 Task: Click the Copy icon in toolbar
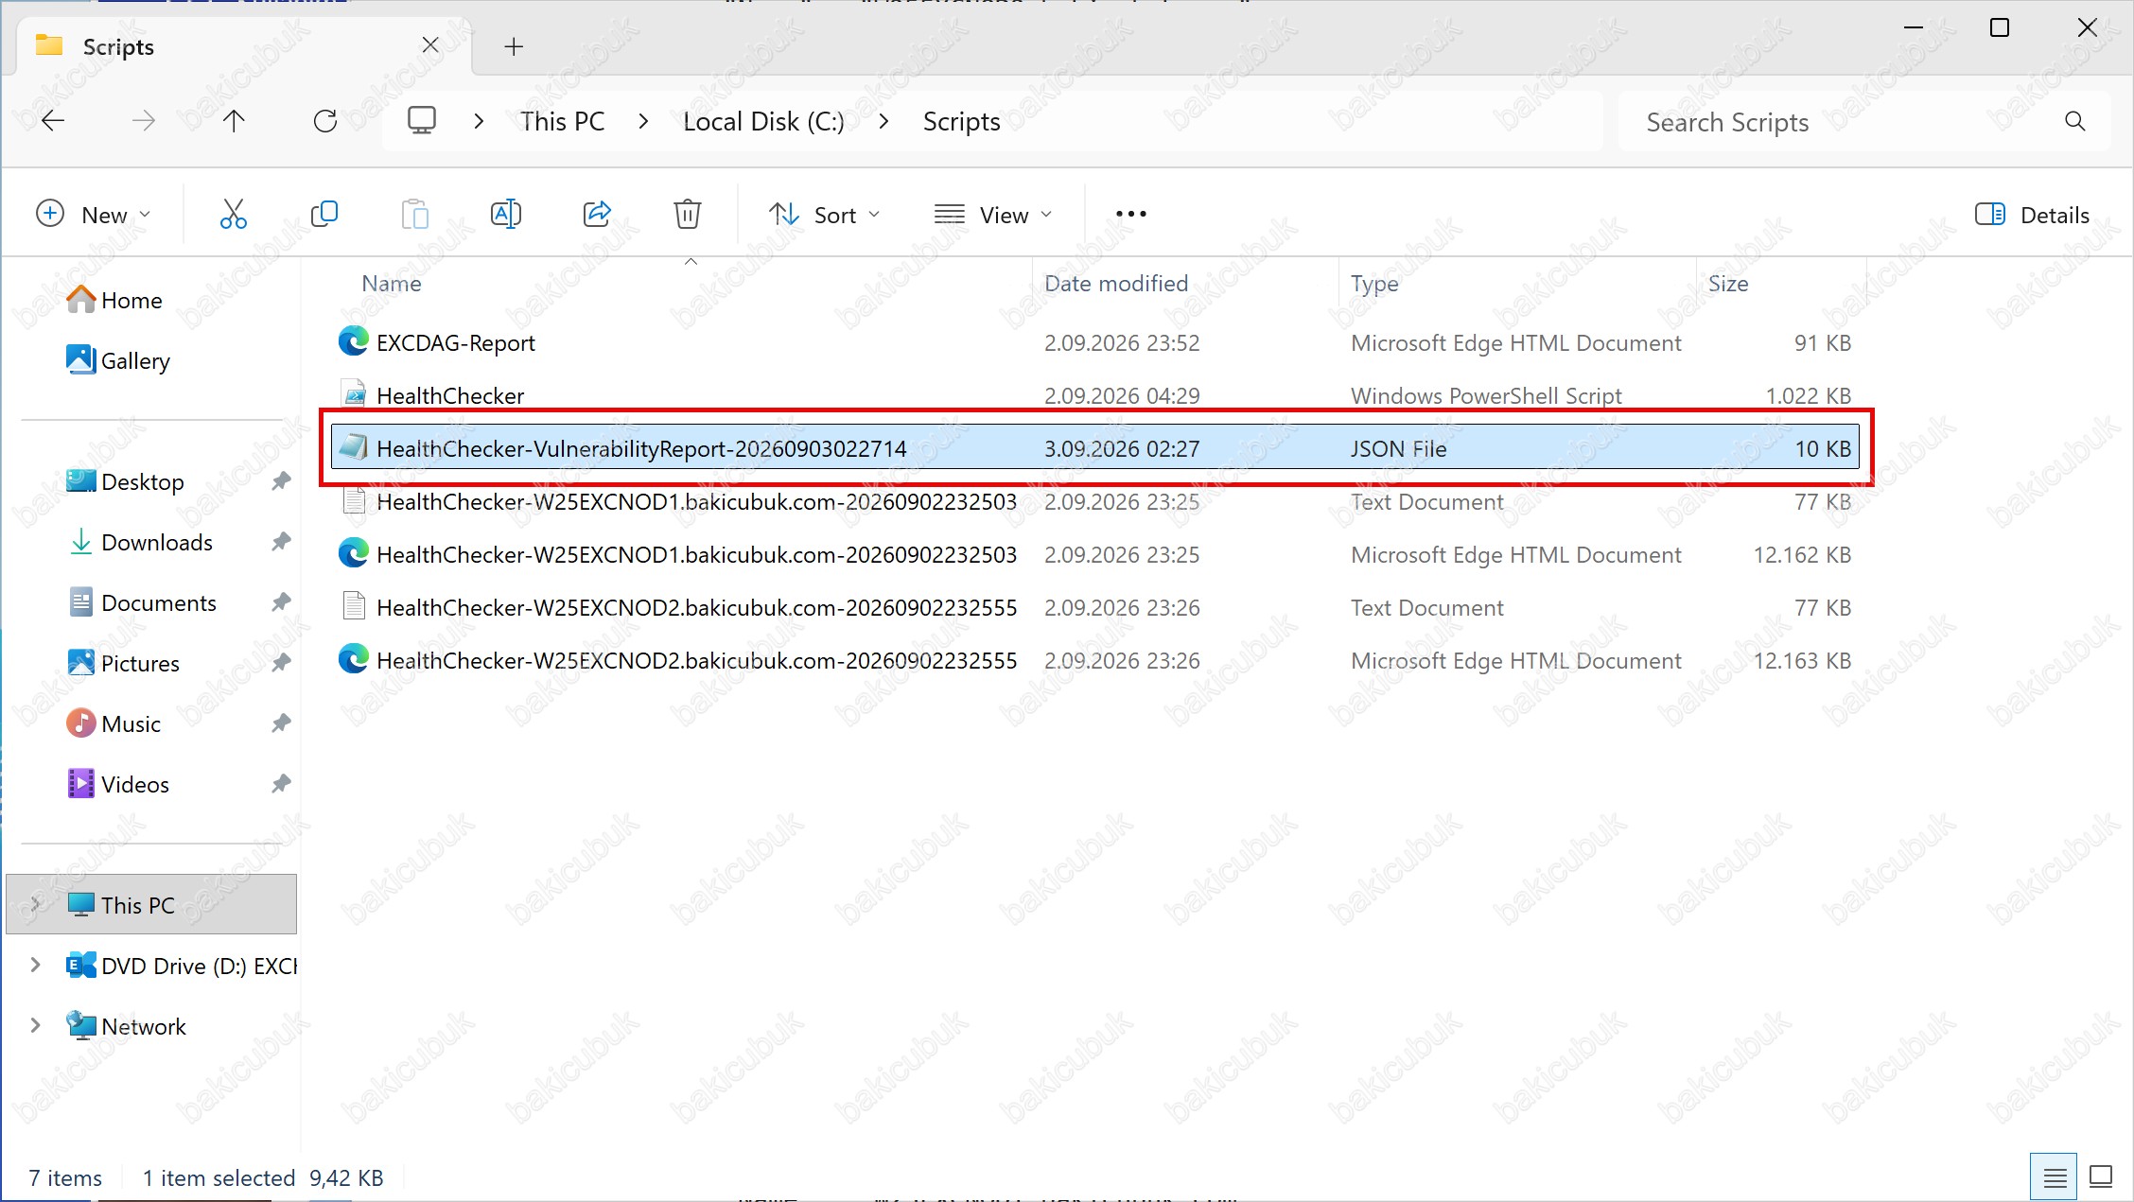pyautogui.click(x=324, y=215)
